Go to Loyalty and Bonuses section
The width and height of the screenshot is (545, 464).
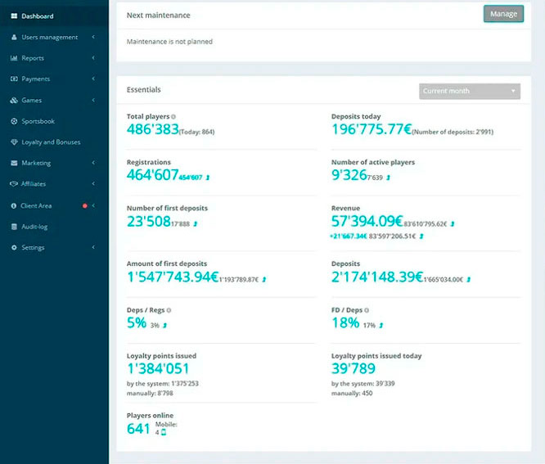point(54,142)
